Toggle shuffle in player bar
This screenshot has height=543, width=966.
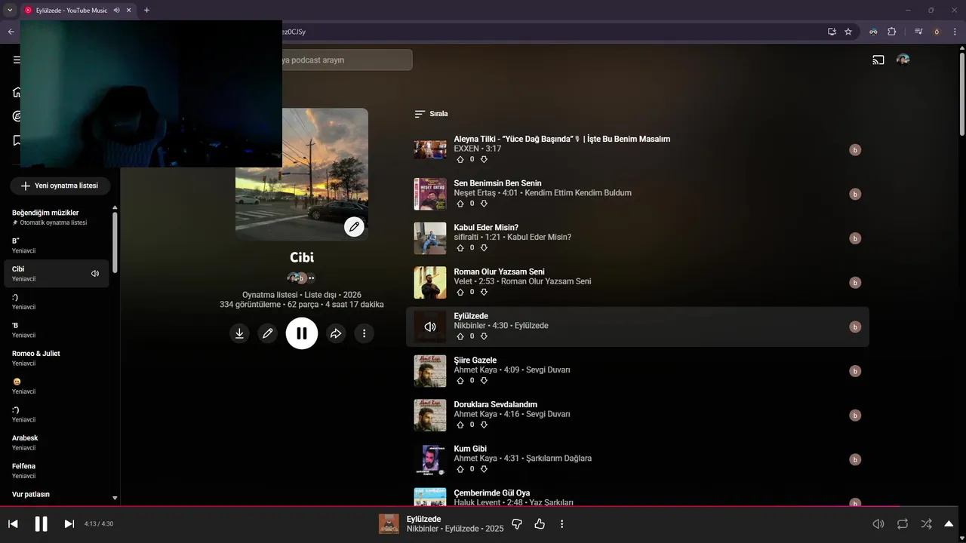tap(926, 524)
